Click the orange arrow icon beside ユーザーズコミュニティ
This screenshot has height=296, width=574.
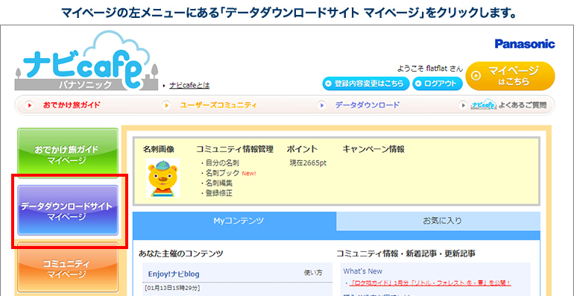166,106
